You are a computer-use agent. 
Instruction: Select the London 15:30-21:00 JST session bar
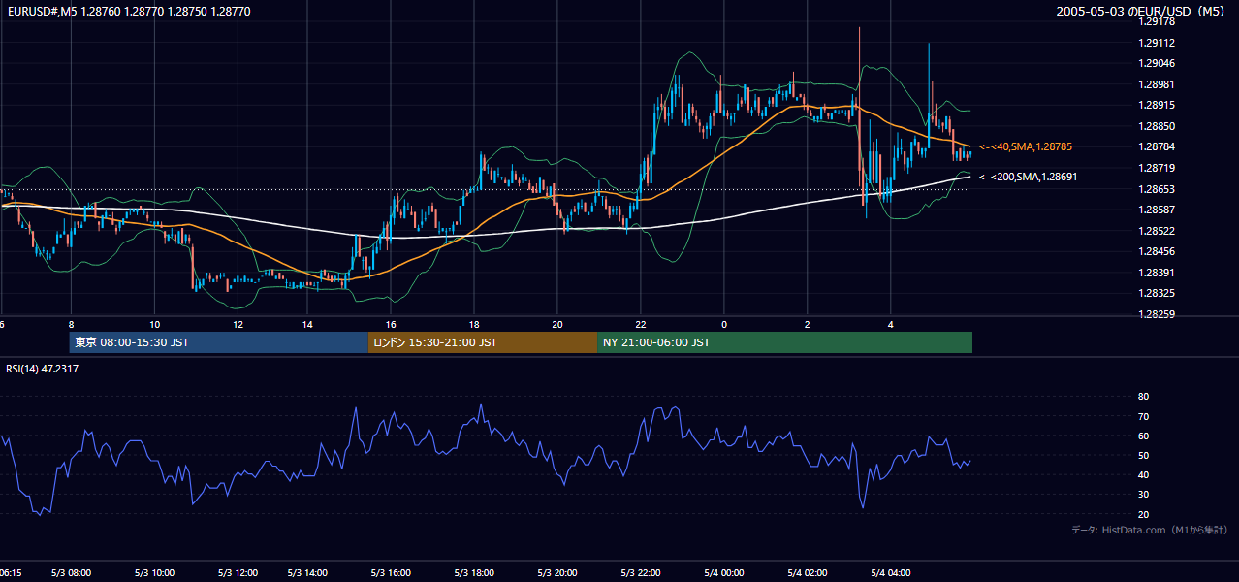click(483, 342)
